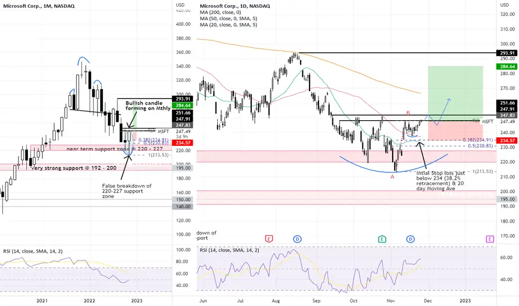
Task: Click the 170.00 value on daily price axis
Action: (507, 236)
